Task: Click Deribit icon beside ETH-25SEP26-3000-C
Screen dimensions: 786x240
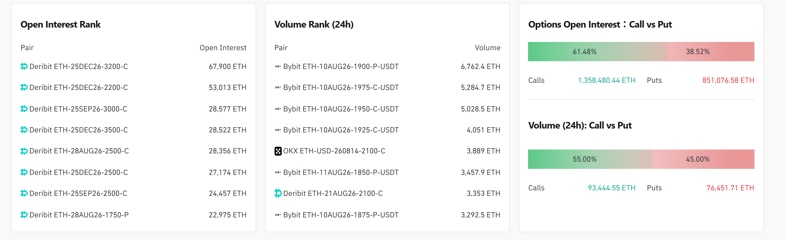Action: click(x=24, y=109)
